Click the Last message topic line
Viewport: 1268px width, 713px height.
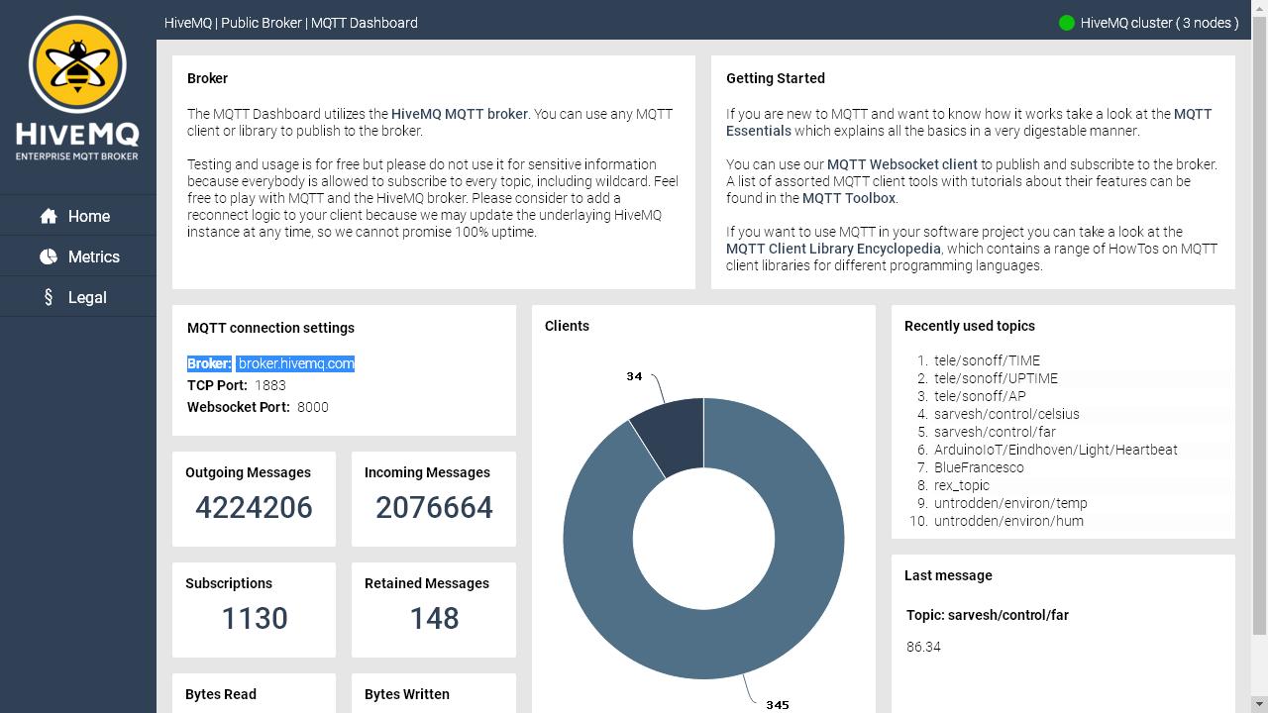click(988, 615)
